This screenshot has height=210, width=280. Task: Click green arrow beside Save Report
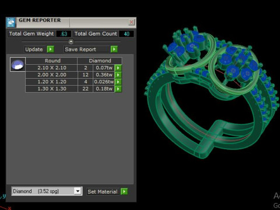(x=114, y=49)
